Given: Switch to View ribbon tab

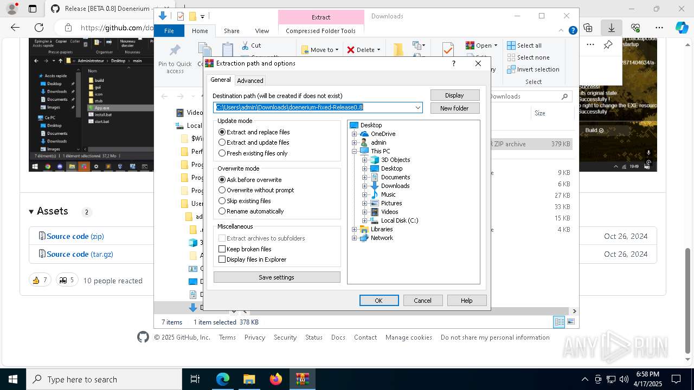Looking at the screenshot, I should coord(262,31).
